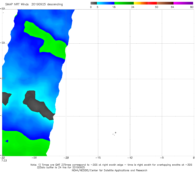Click the legend label '50'

(157, 7)
